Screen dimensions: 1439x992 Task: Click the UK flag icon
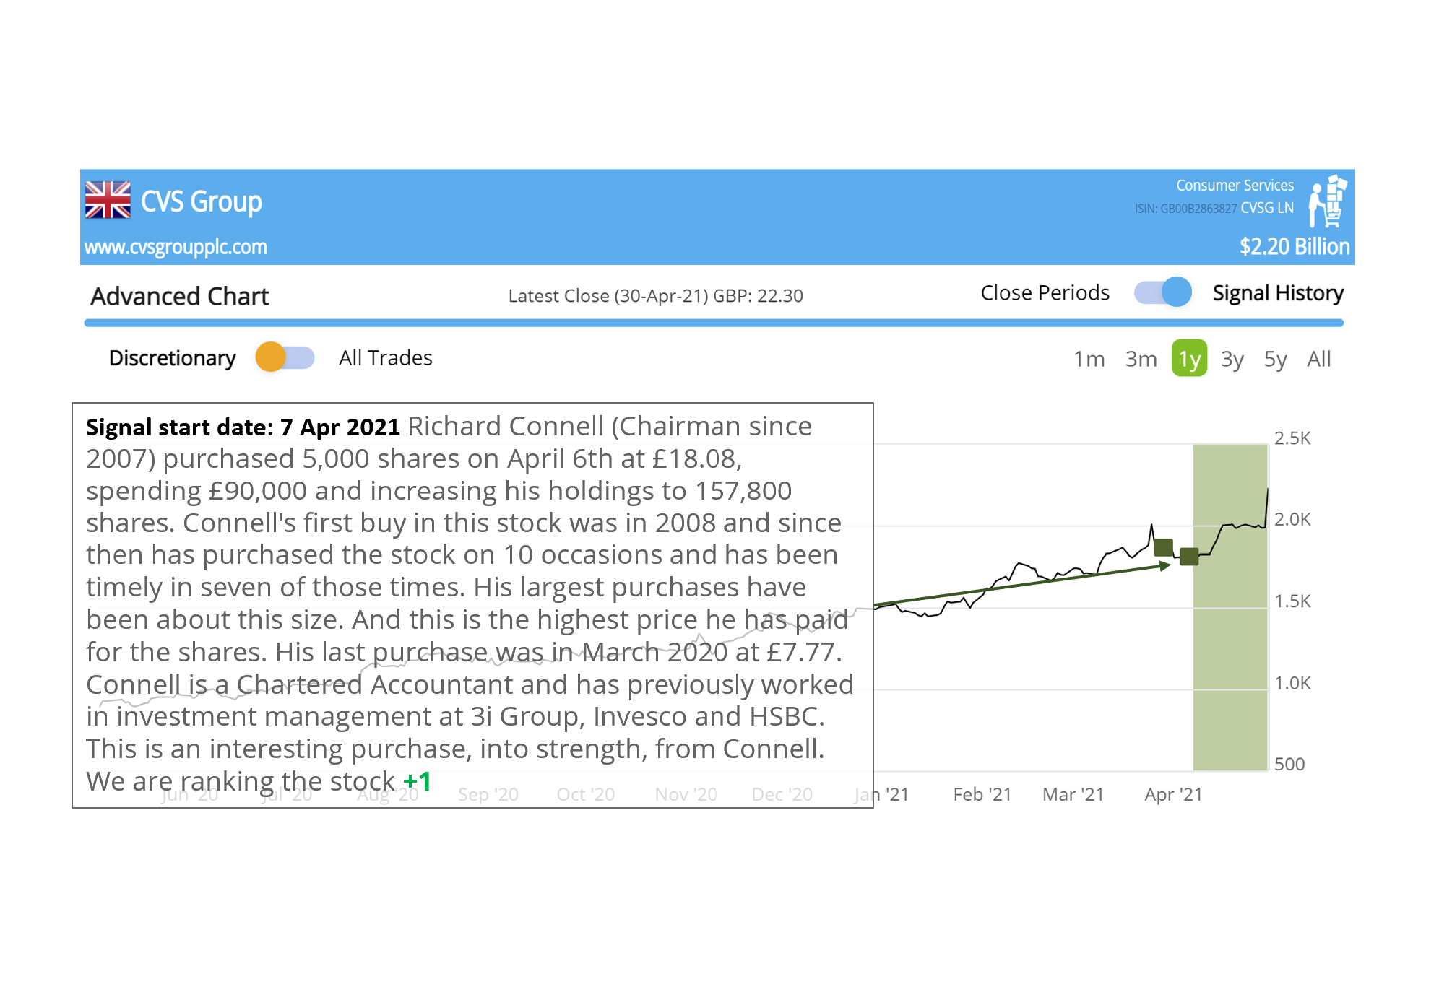[108, 200]
